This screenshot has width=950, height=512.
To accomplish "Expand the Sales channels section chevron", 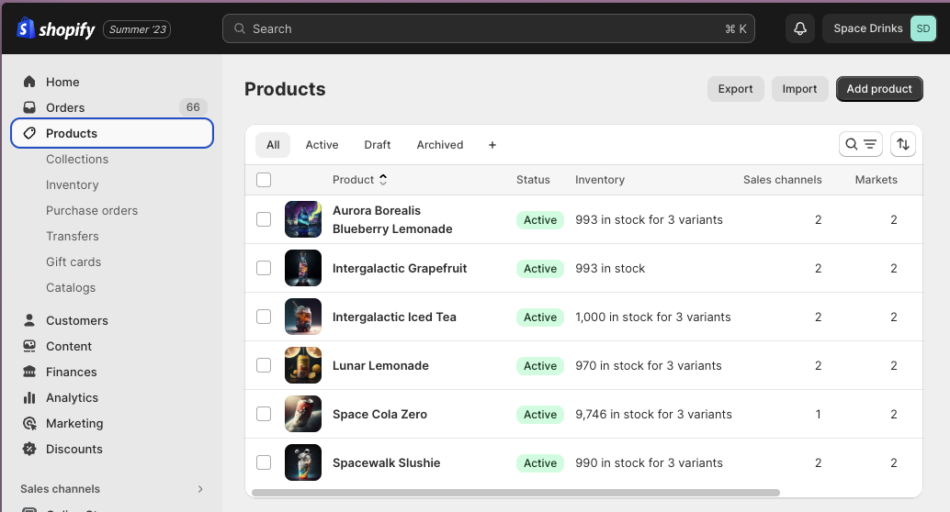I will click(200, 489).
